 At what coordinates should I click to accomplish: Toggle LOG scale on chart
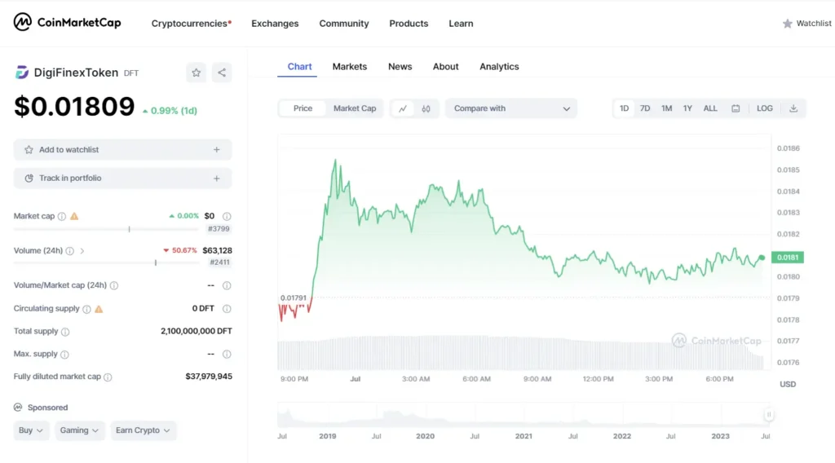point(765,108)
